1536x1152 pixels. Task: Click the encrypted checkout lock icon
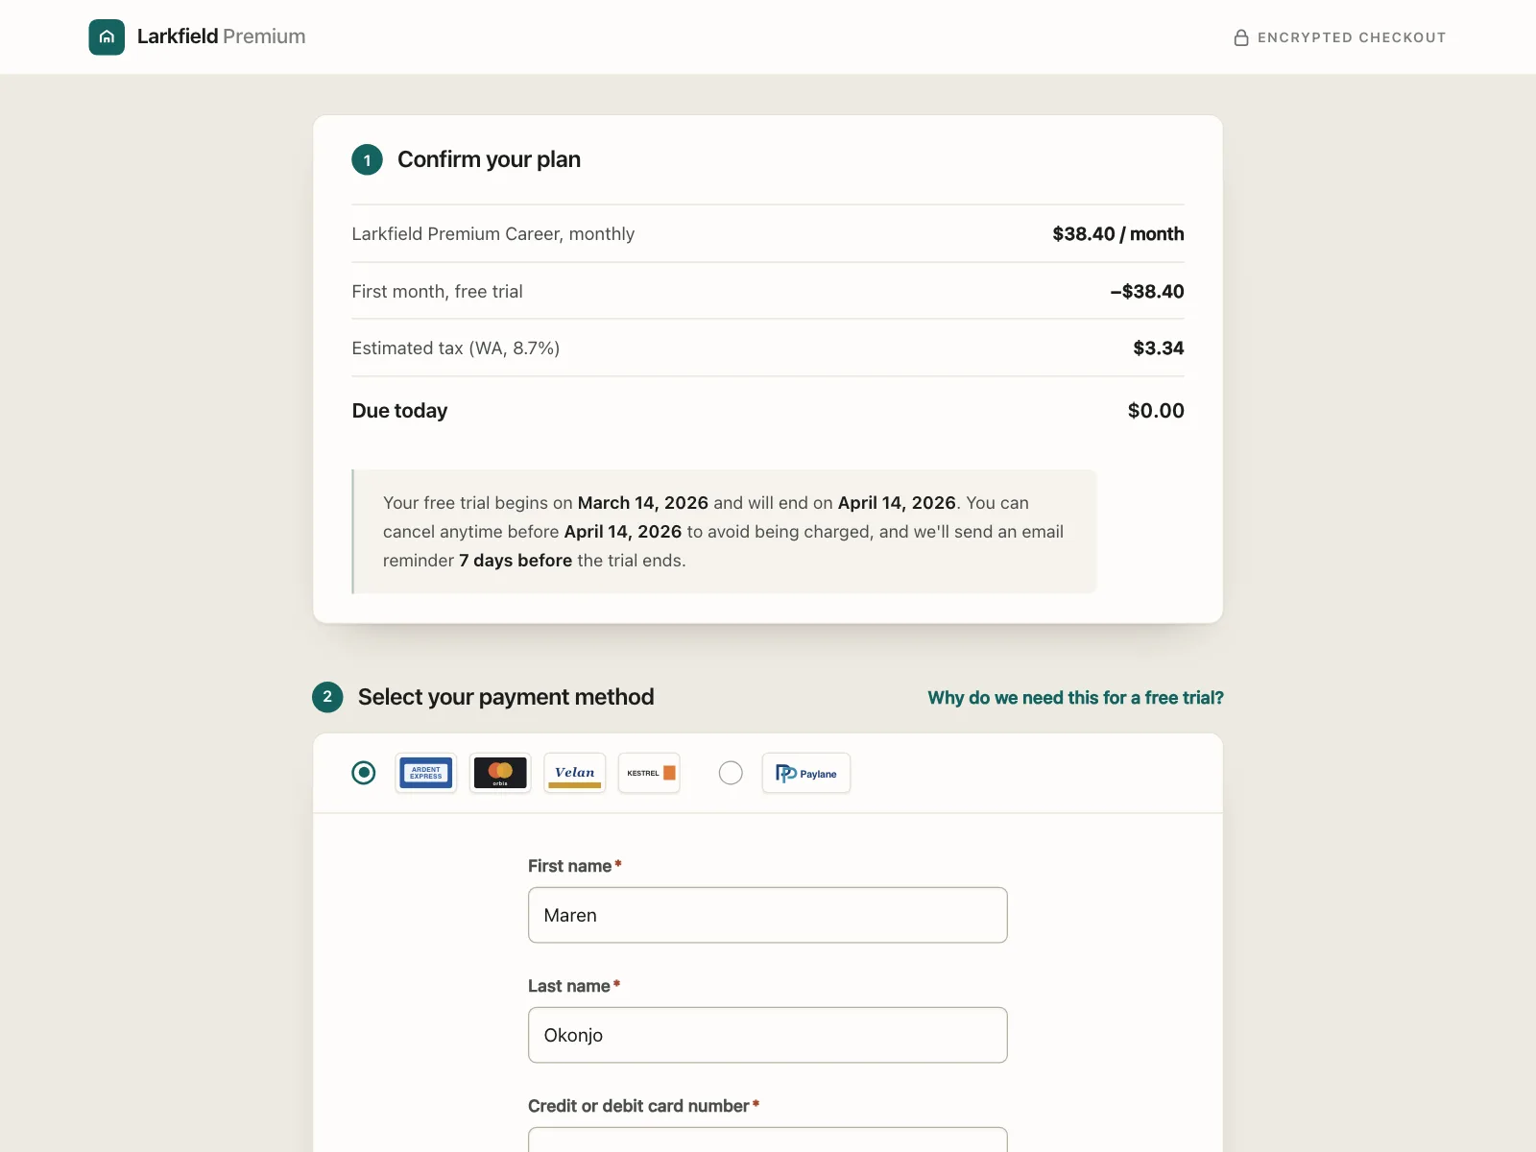click(x=1241, y=37)
